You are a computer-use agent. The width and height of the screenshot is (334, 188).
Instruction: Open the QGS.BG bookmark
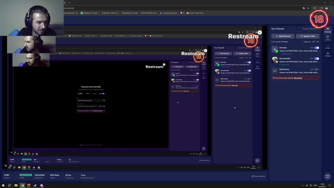(110, 13)
